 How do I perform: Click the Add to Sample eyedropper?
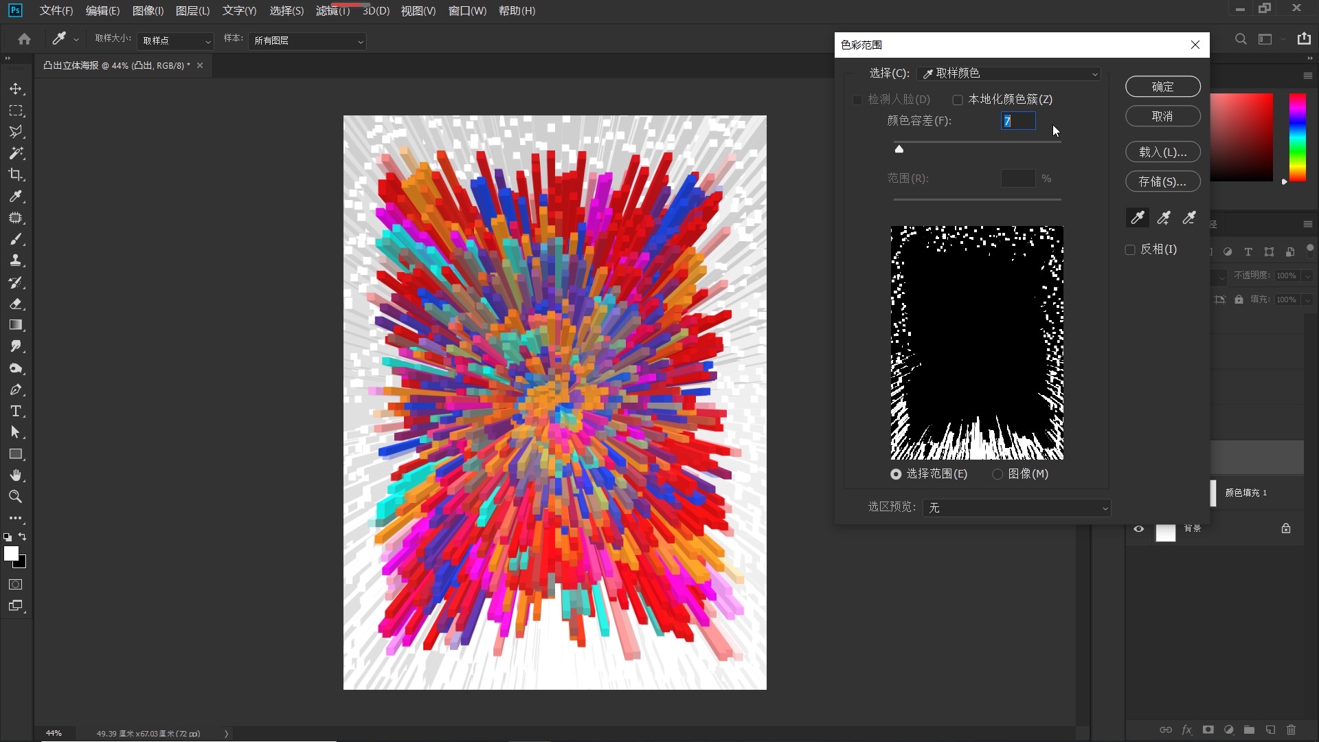[x=1163, y=218]
